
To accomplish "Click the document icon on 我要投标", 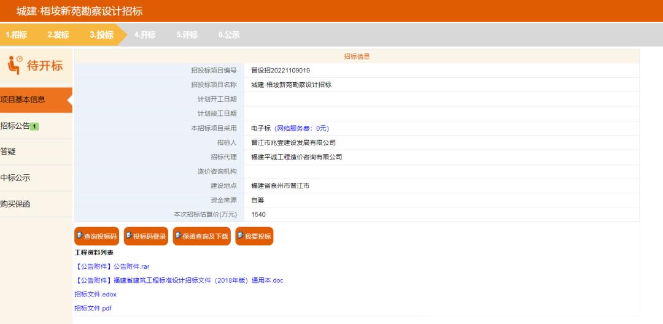I will point(241,235).
